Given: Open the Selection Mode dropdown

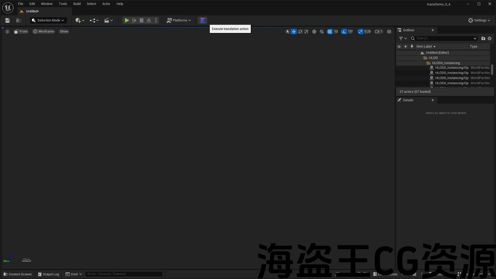Looking at the screenshot, I should (x=48, y=21).
